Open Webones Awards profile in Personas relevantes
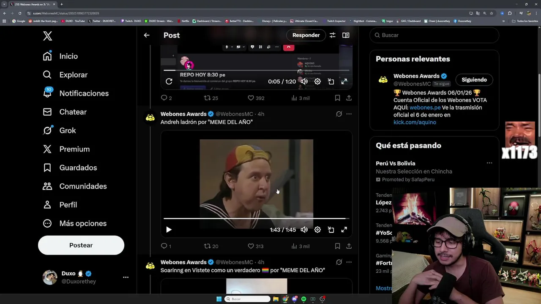The width and height of the screenshot is (541, 304). pyautogui.click(x=416, y=76)
